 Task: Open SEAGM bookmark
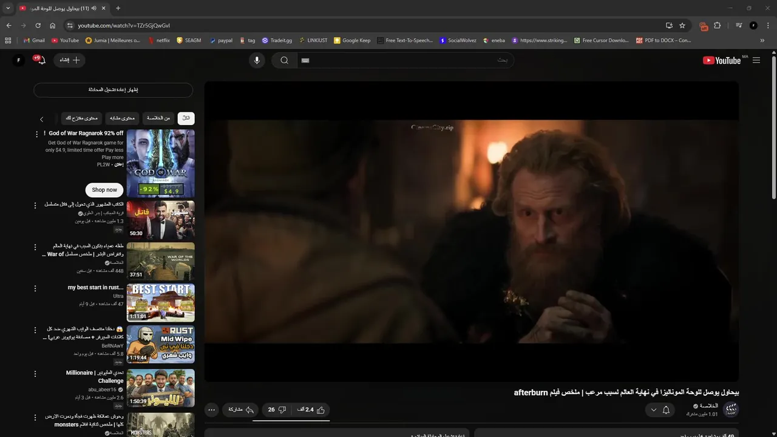pyautogui.click(x=189, y=41)
